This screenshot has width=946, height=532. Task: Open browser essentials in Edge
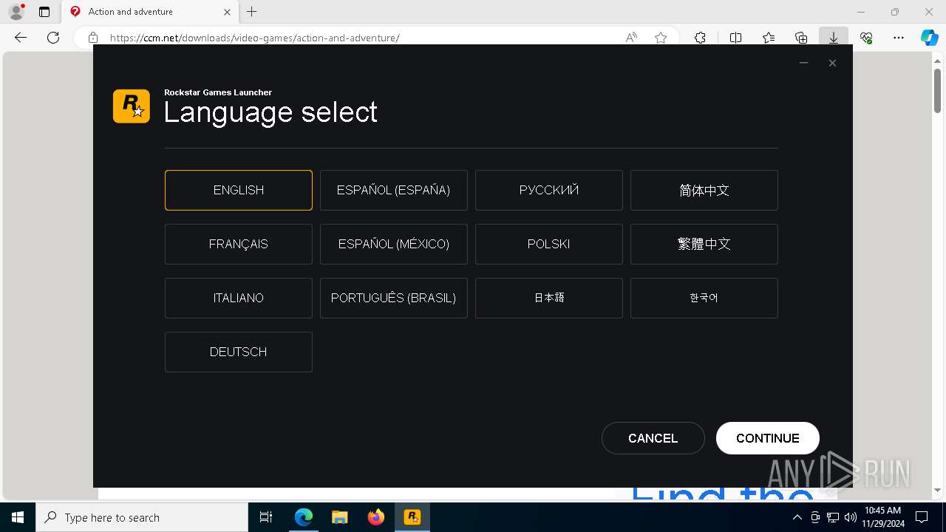coord(866,38)
